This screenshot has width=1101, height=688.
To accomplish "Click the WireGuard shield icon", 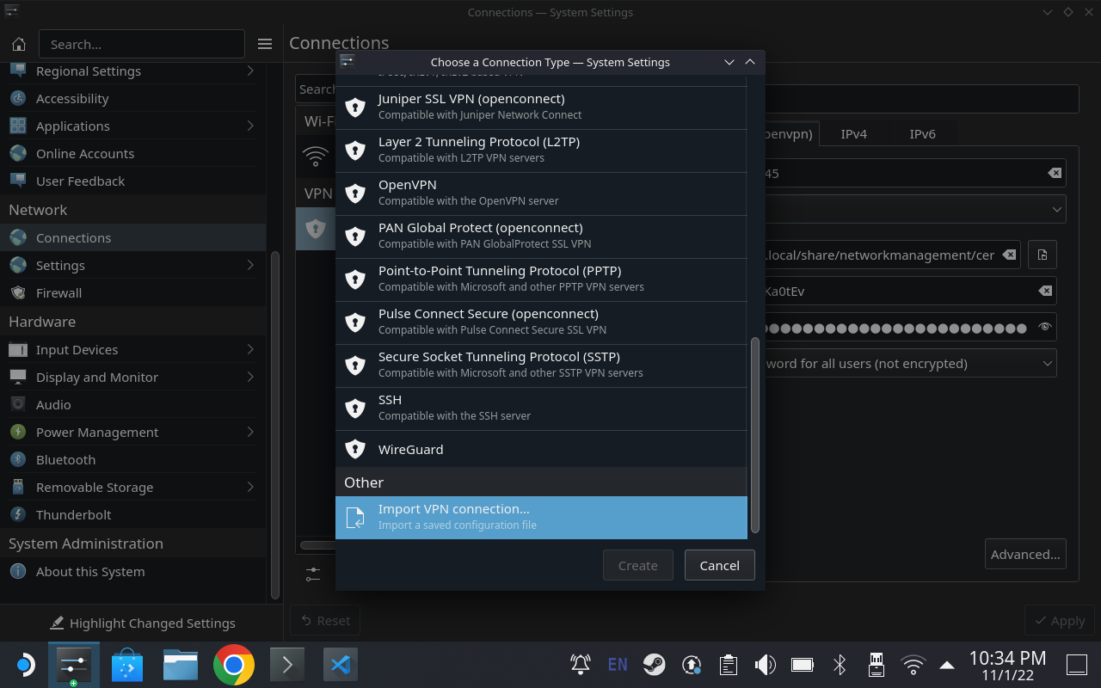I will [x=355, y=449].
